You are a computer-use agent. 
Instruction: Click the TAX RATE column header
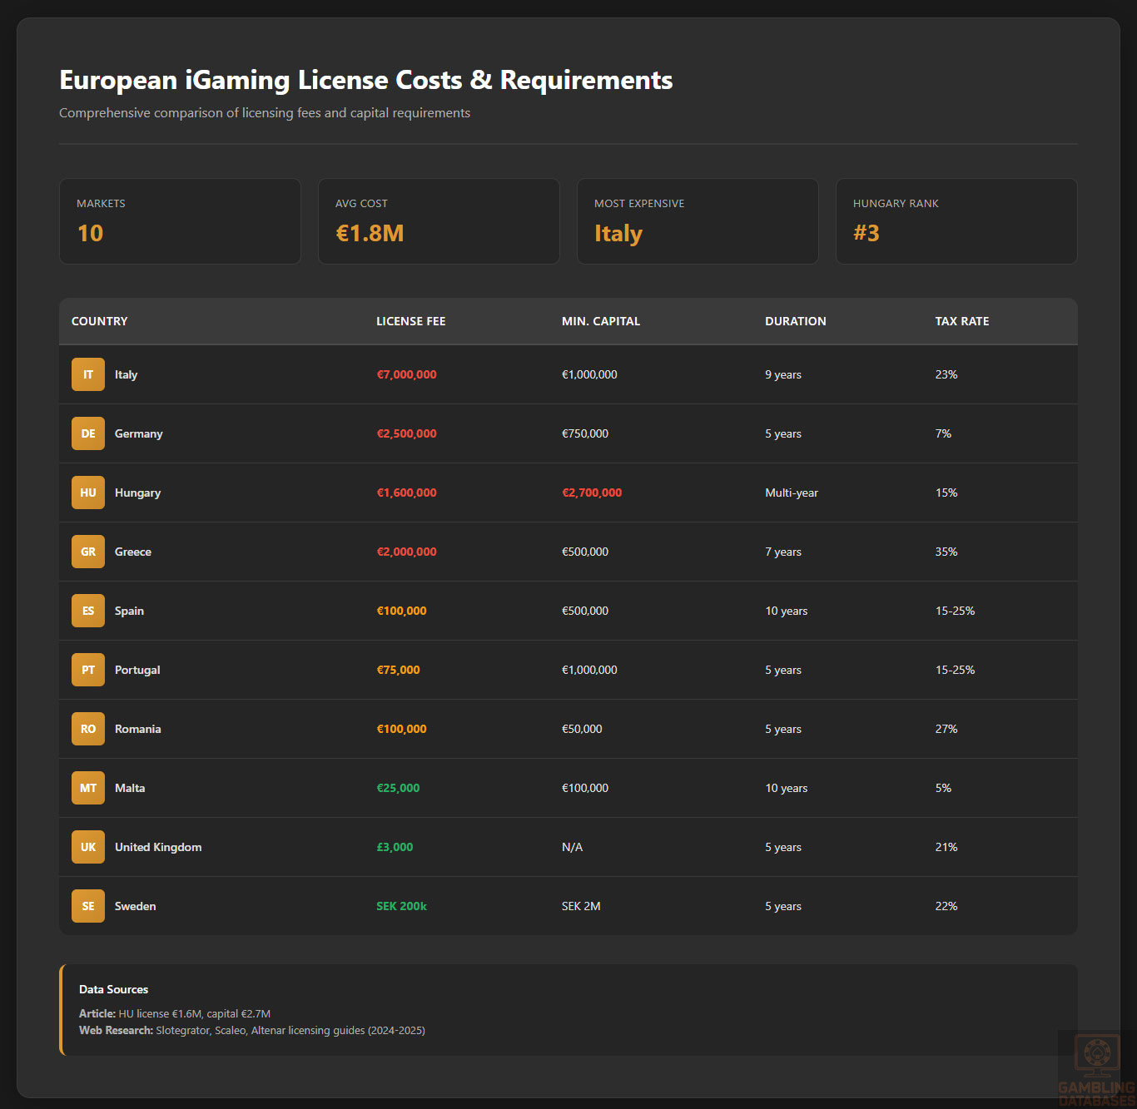click(961, 321)
